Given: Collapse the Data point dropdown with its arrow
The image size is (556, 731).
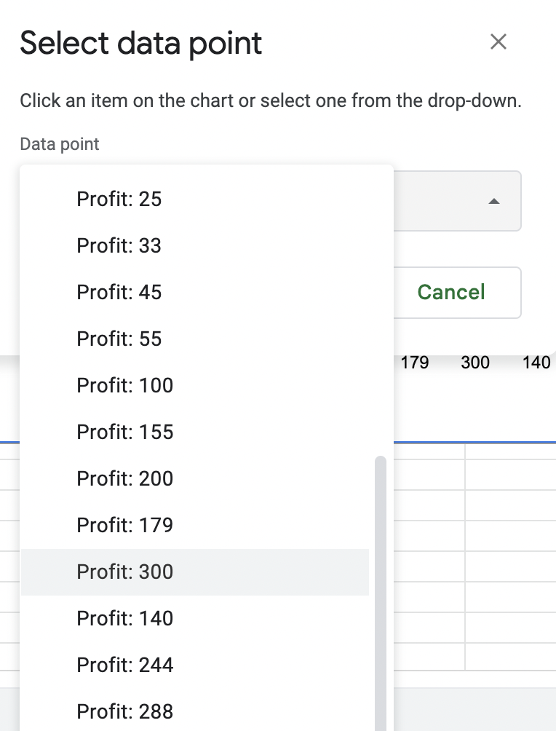Looking at the screenshot, I should pyautogui.click(x=496, y=201).
